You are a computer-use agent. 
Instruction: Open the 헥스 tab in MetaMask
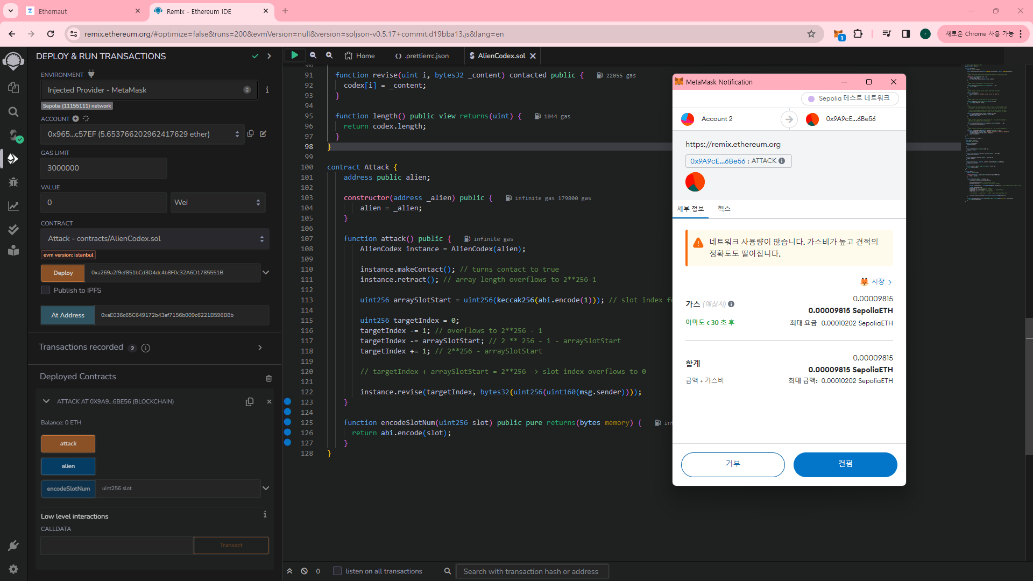(x=724, y=209)
